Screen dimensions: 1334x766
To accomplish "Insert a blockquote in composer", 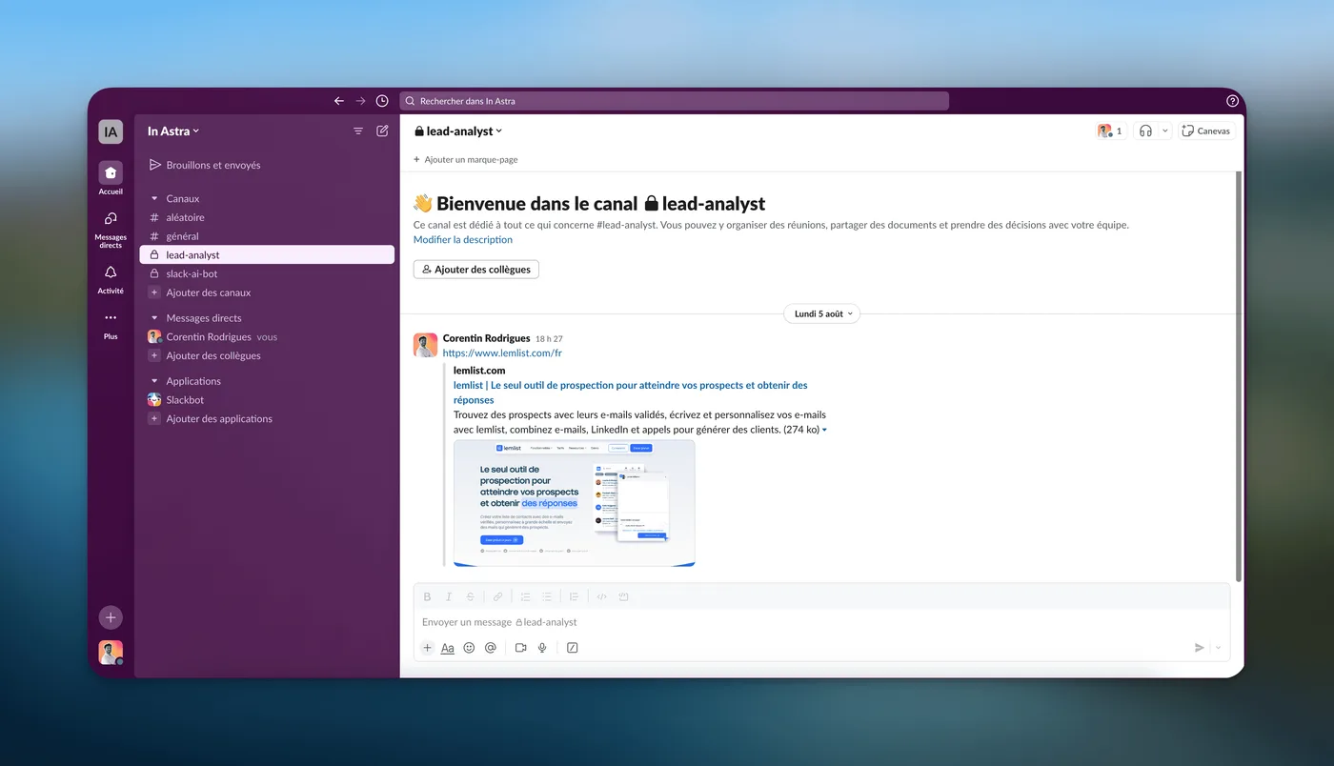I will click(574, 596).
